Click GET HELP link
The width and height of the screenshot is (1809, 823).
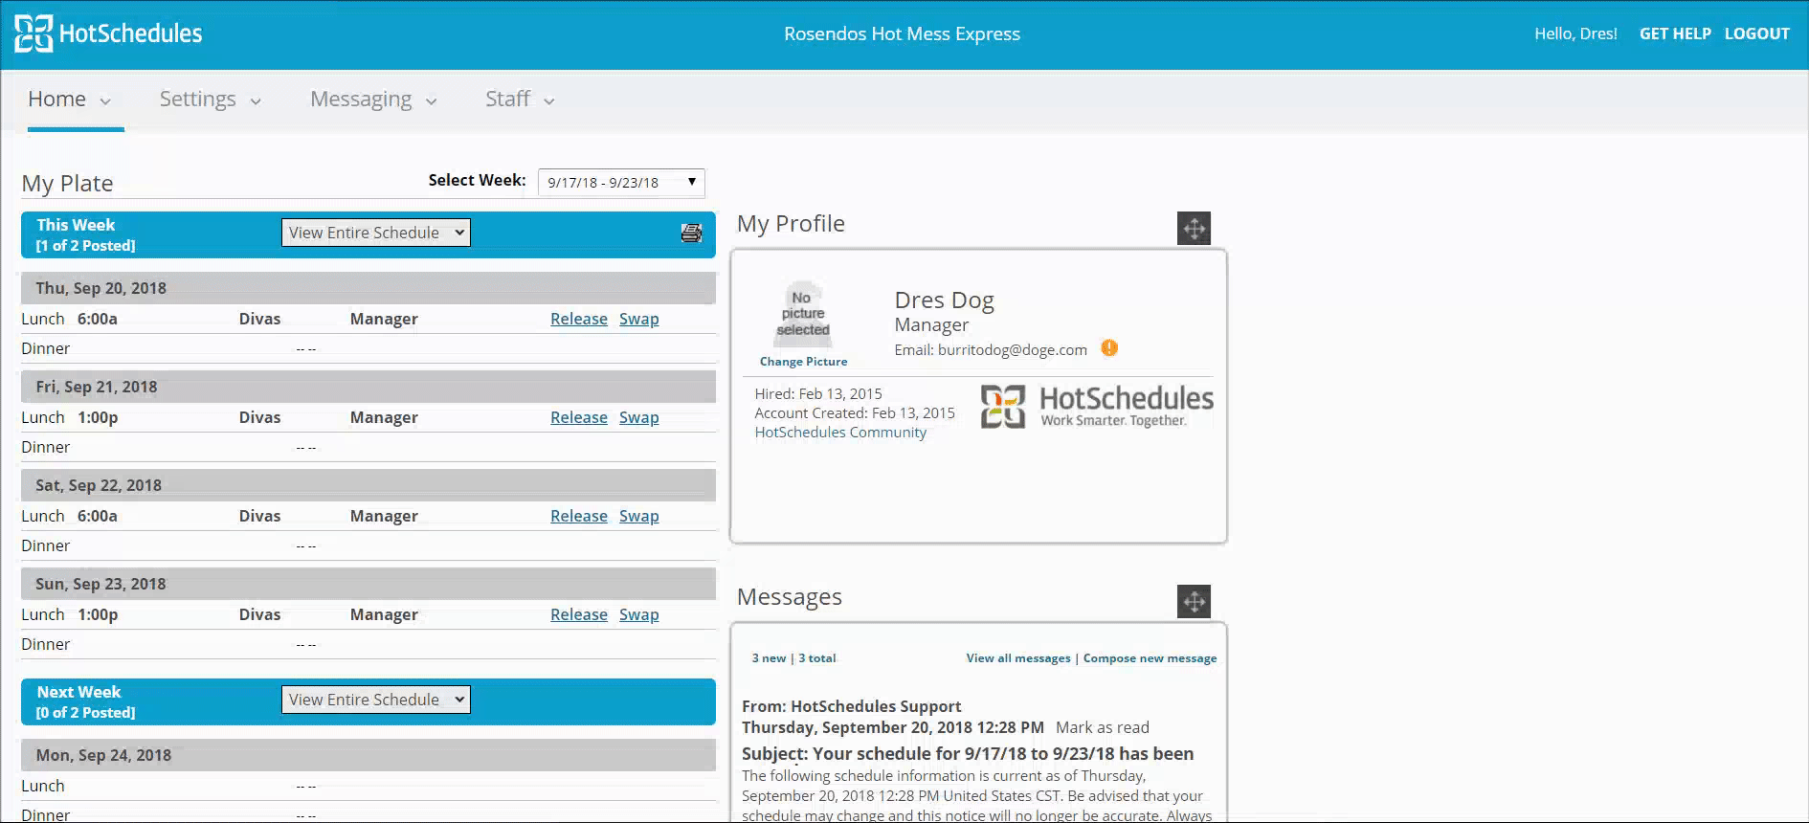click(1675, 33)
